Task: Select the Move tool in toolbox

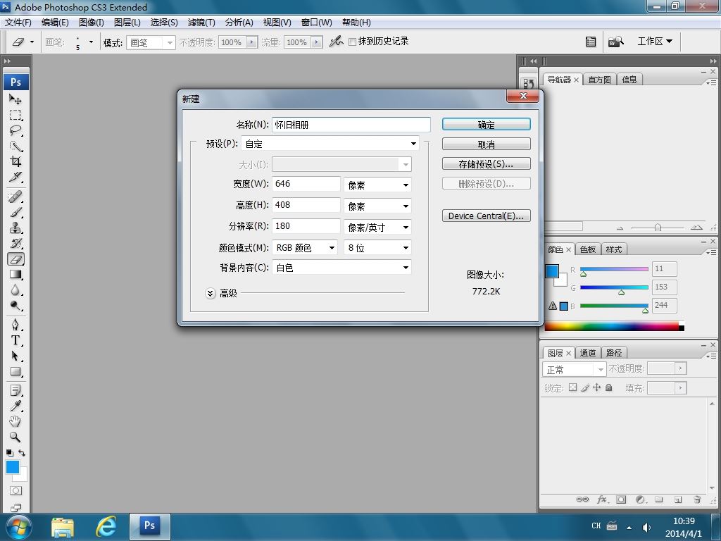Action: [15, 99]
